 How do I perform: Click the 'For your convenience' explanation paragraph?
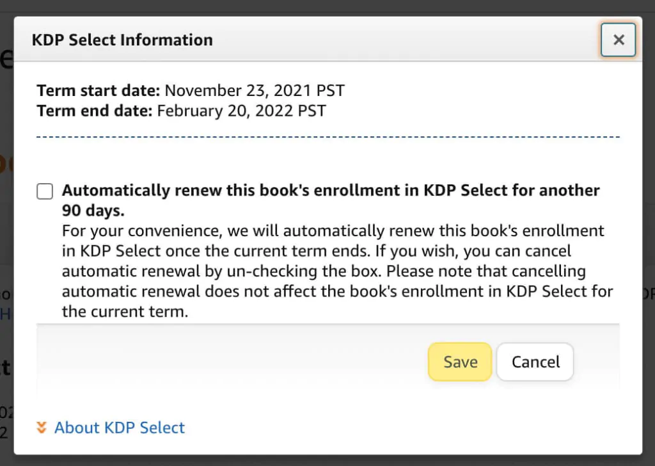[338, 271]
